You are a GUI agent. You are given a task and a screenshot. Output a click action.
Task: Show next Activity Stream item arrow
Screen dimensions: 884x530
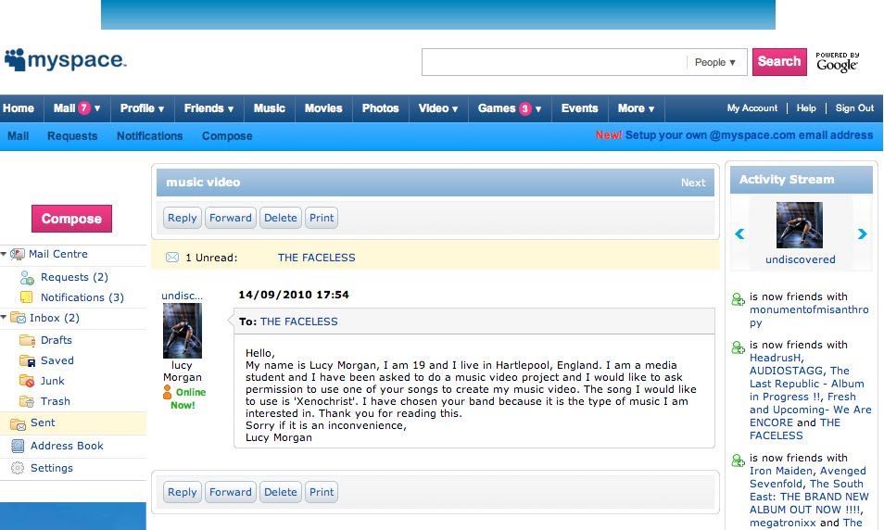(x=862, y=233)
